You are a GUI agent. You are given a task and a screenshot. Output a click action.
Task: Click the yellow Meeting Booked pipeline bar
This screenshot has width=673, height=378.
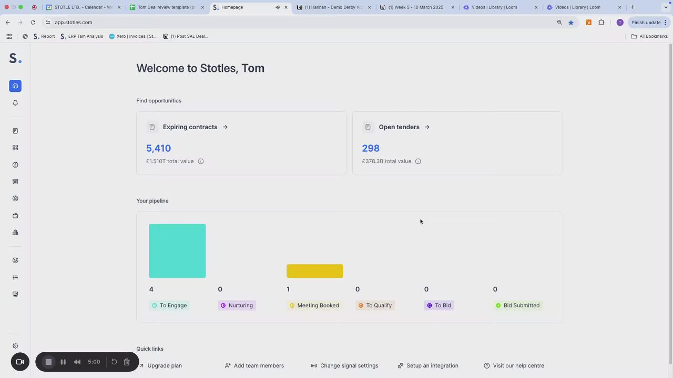(315, 271)
